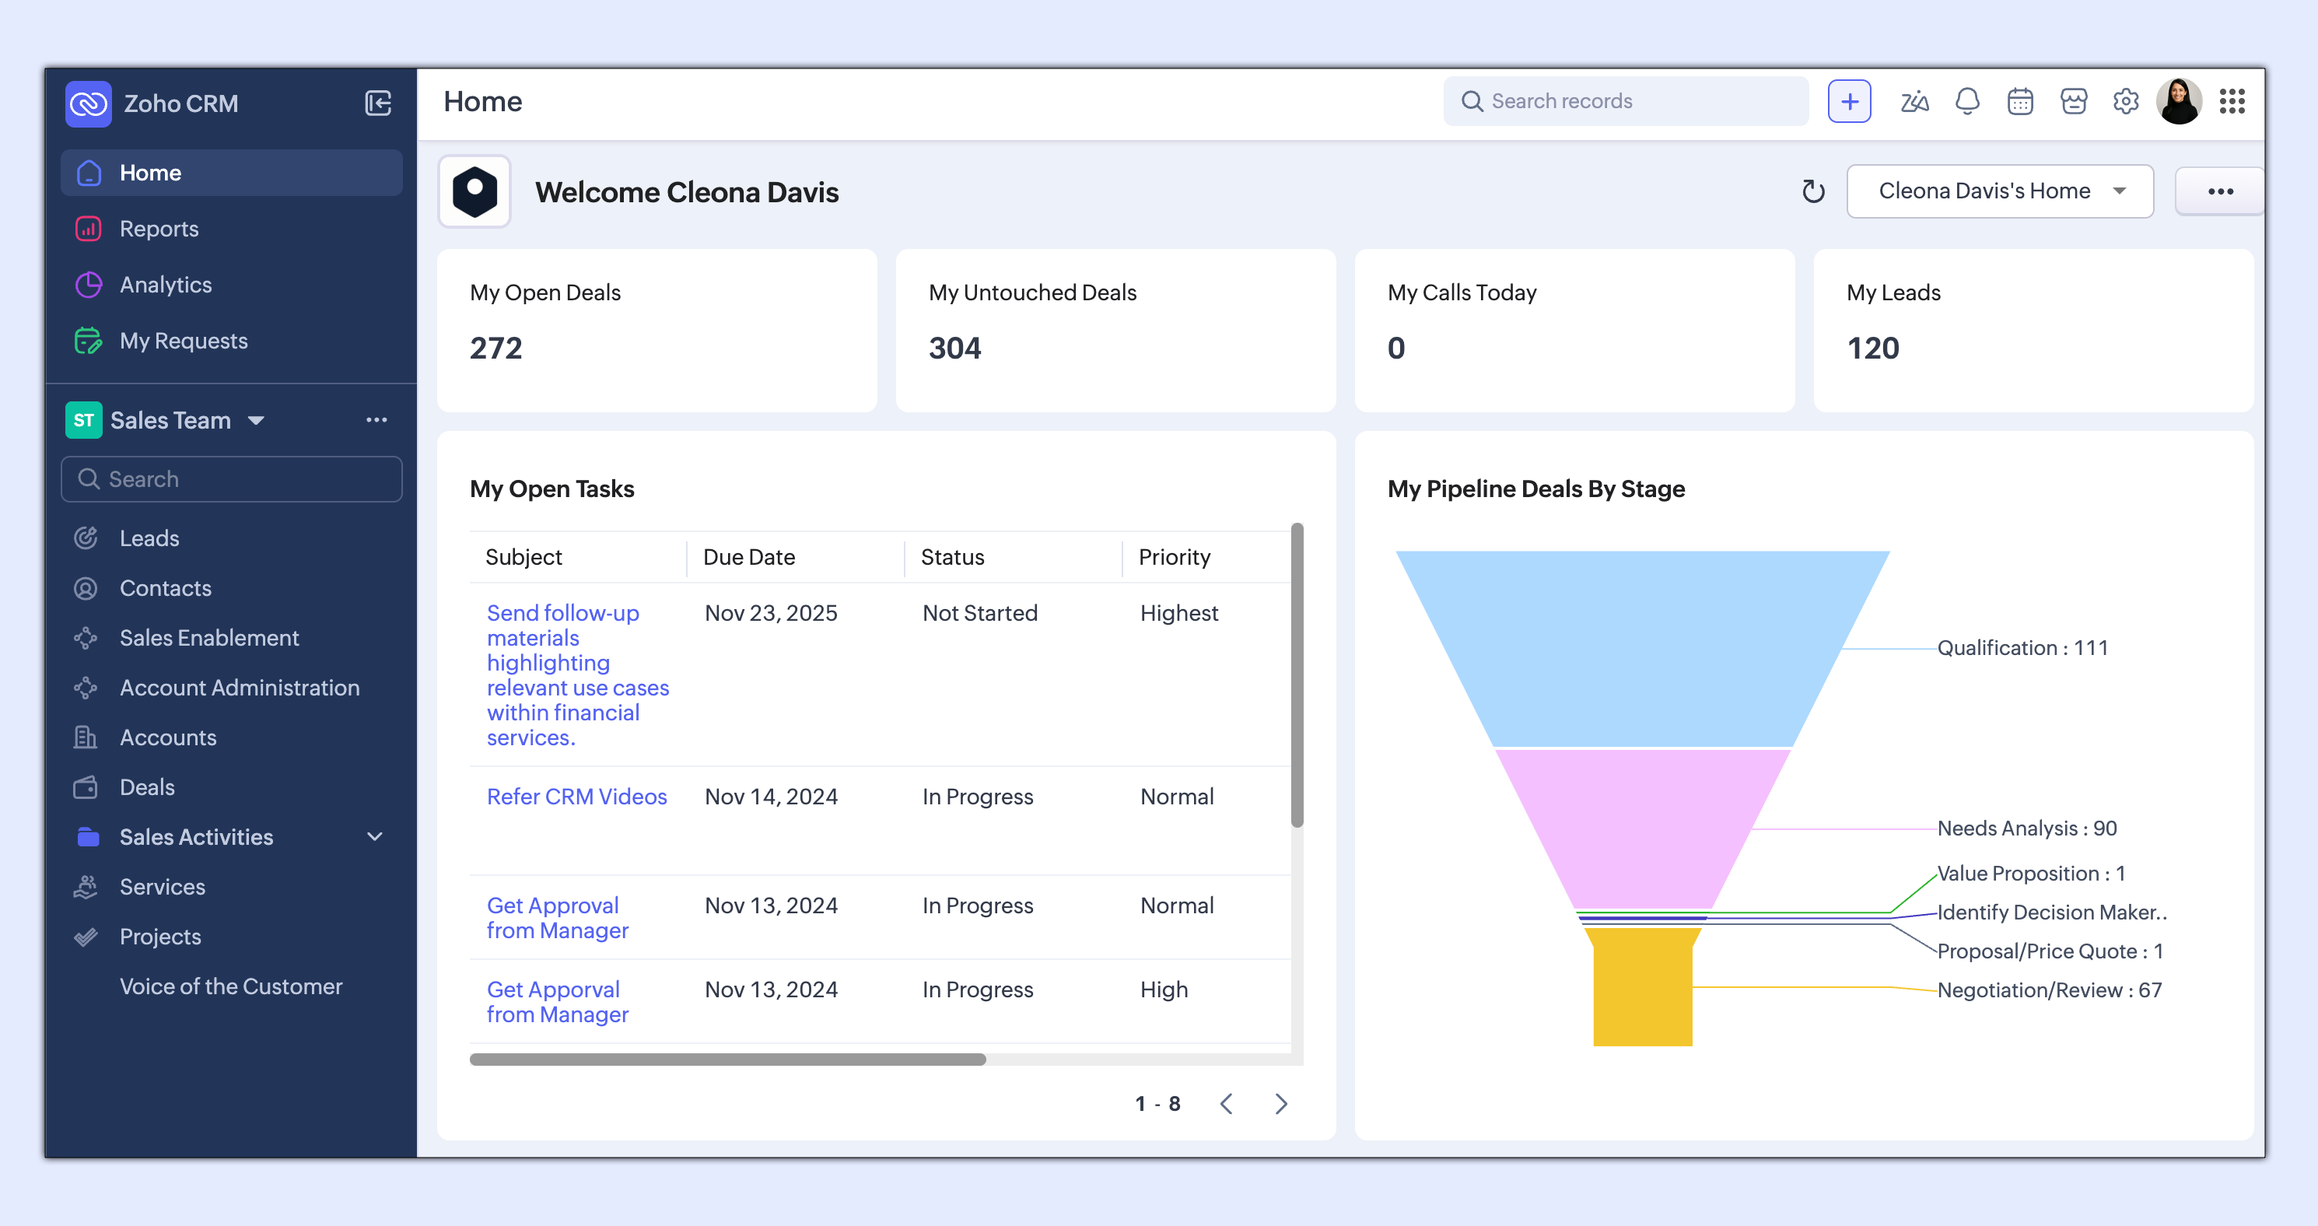Open the Refer CRM Videos task

tap(576, 797)
